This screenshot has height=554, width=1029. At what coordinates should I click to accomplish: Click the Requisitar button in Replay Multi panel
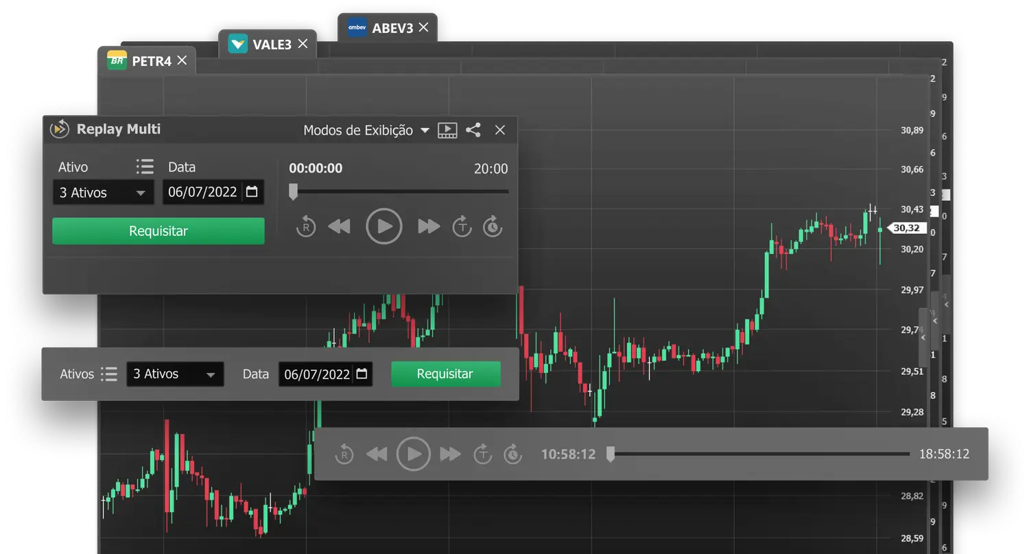(158, 231)
